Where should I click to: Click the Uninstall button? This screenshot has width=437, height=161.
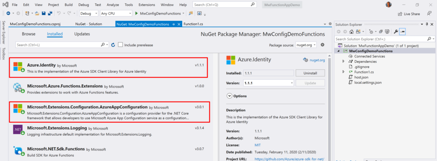point(310,73)
